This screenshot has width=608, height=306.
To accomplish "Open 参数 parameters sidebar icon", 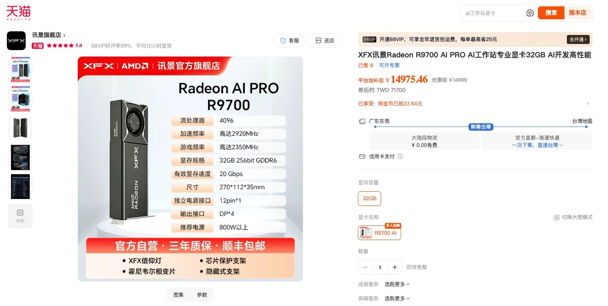I will pos(20,216).
